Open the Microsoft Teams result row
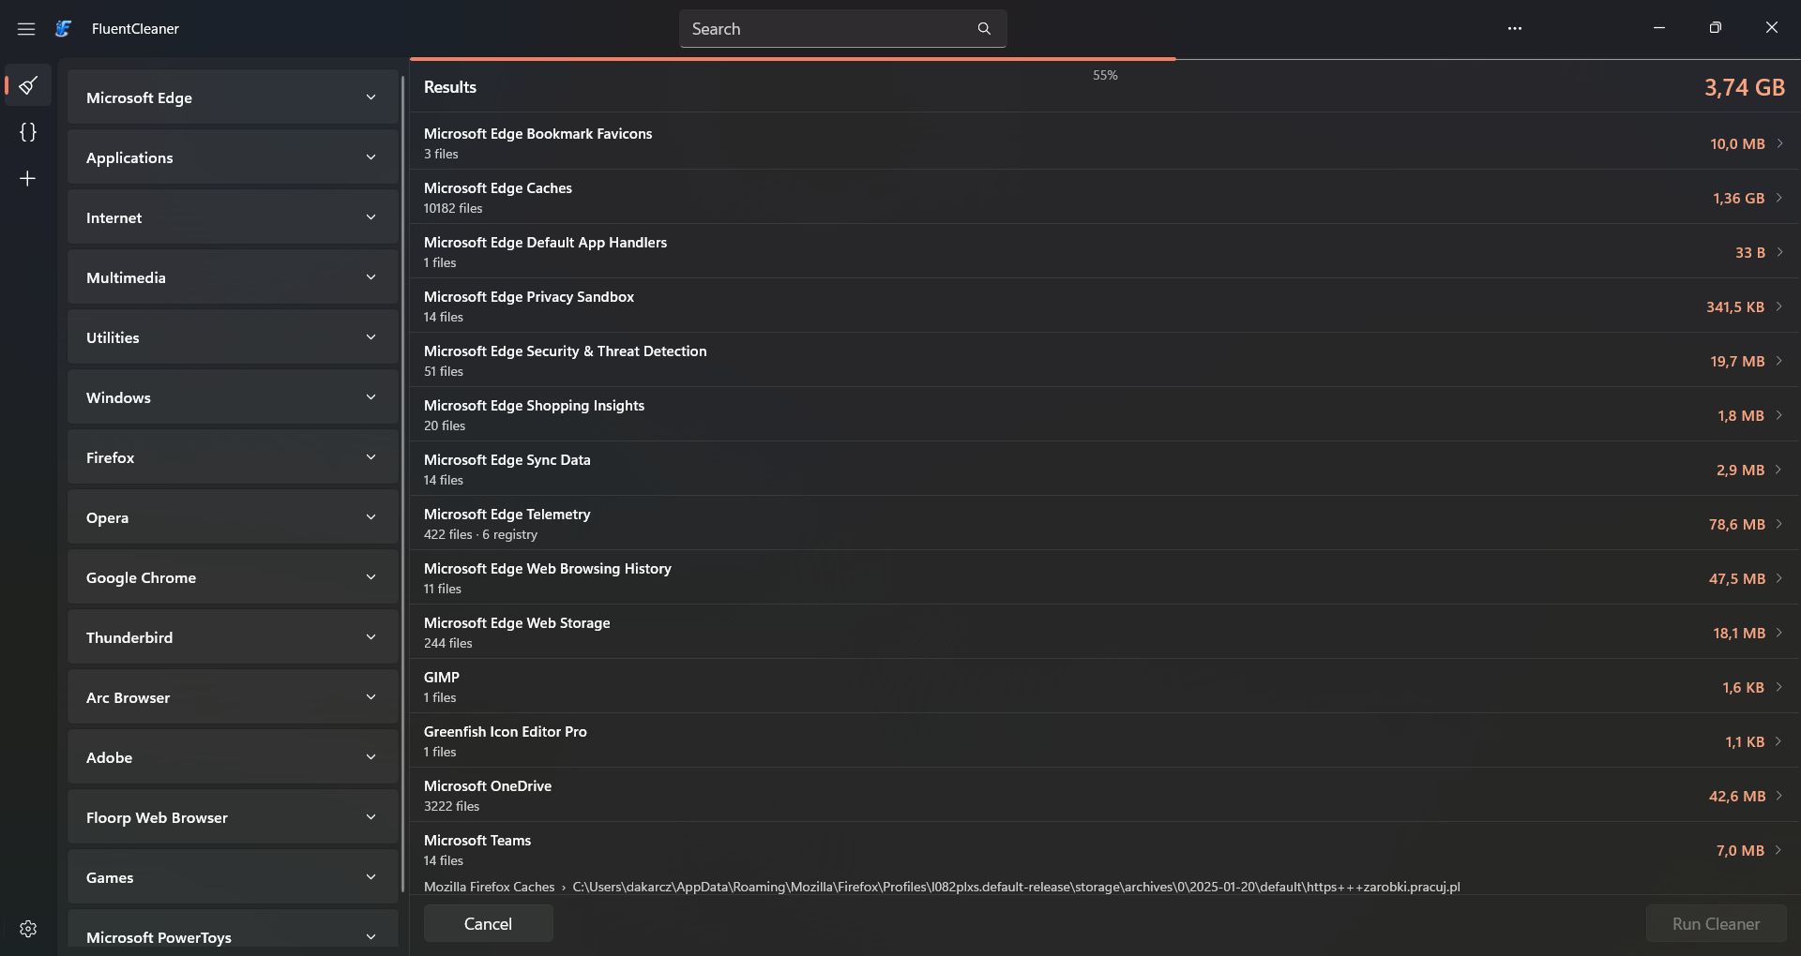This screenshot has height=956, width=1801. [1104, 849]
